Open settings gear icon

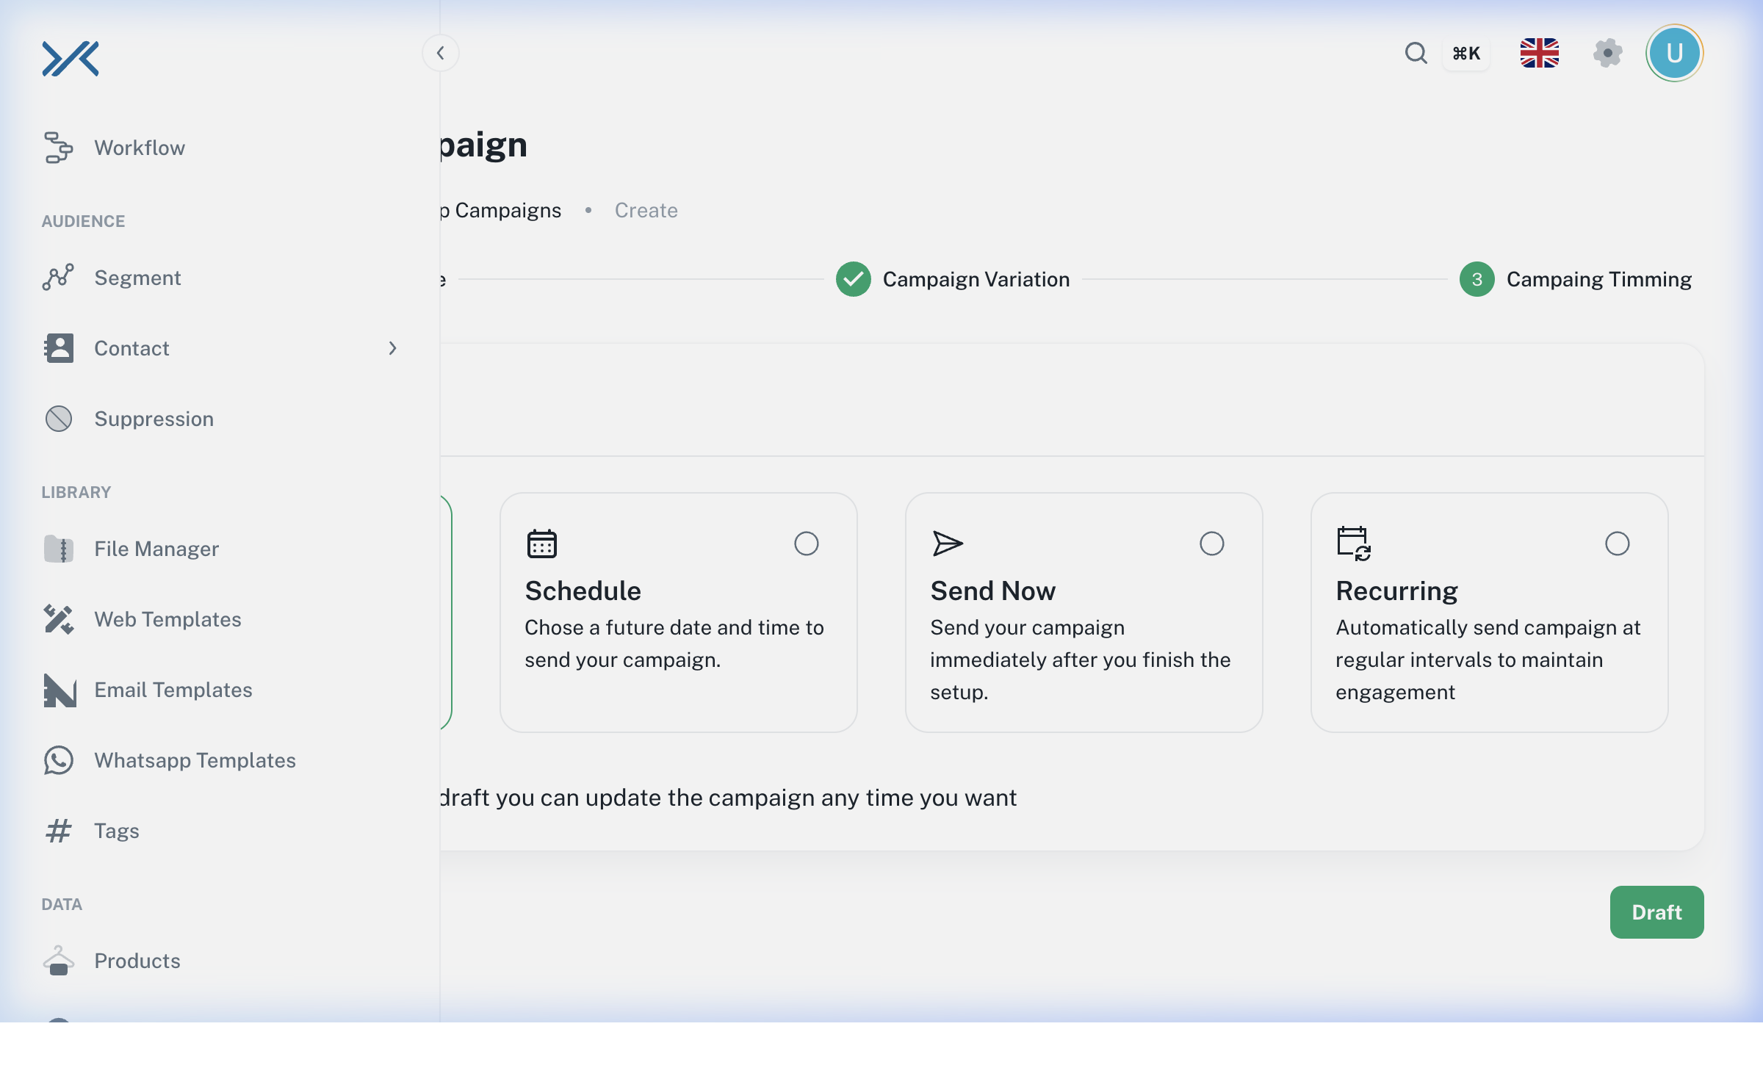coord(1607,53)
